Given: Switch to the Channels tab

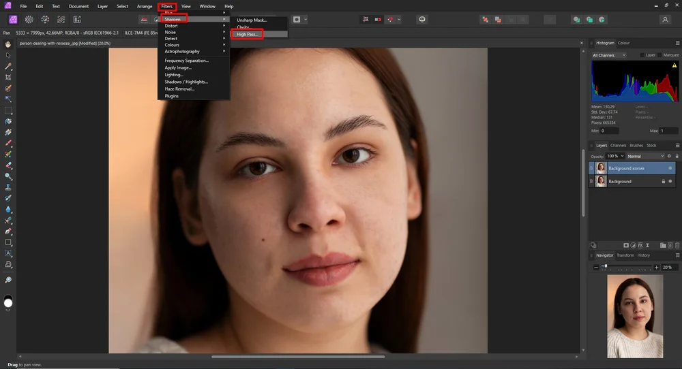Looking at the screenshot, I should [618, 146].
